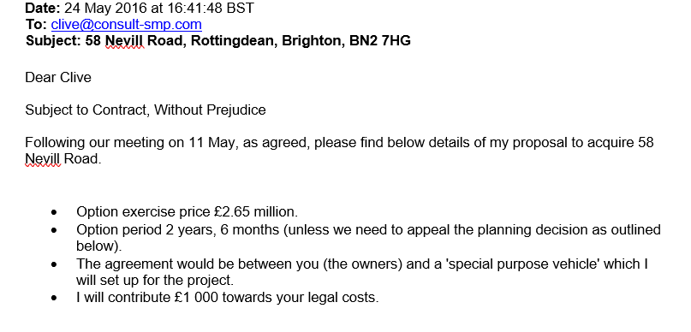Click the bold "Date:" label
This screenshot has width=691, height=332.
[42, 8]
